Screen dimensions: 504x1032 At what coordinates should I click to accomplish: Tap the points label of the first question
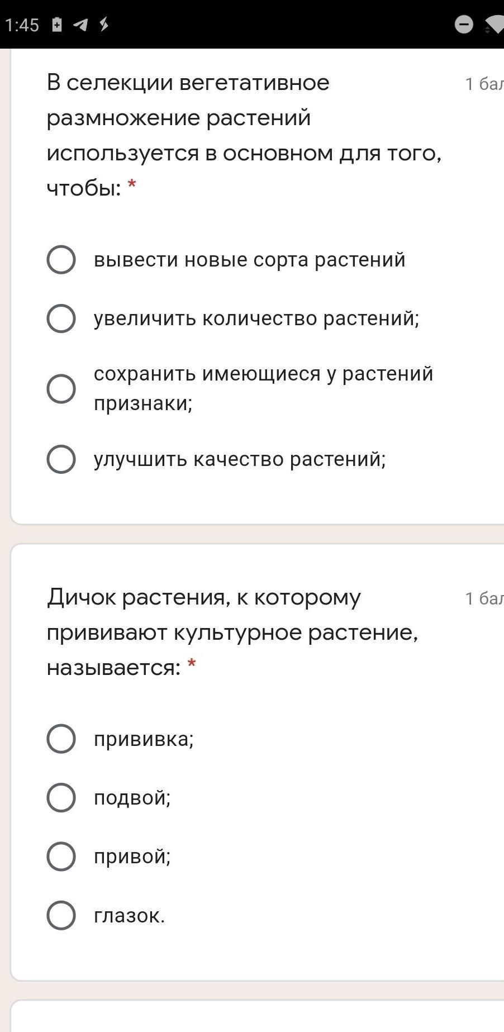tap(484, 84)
